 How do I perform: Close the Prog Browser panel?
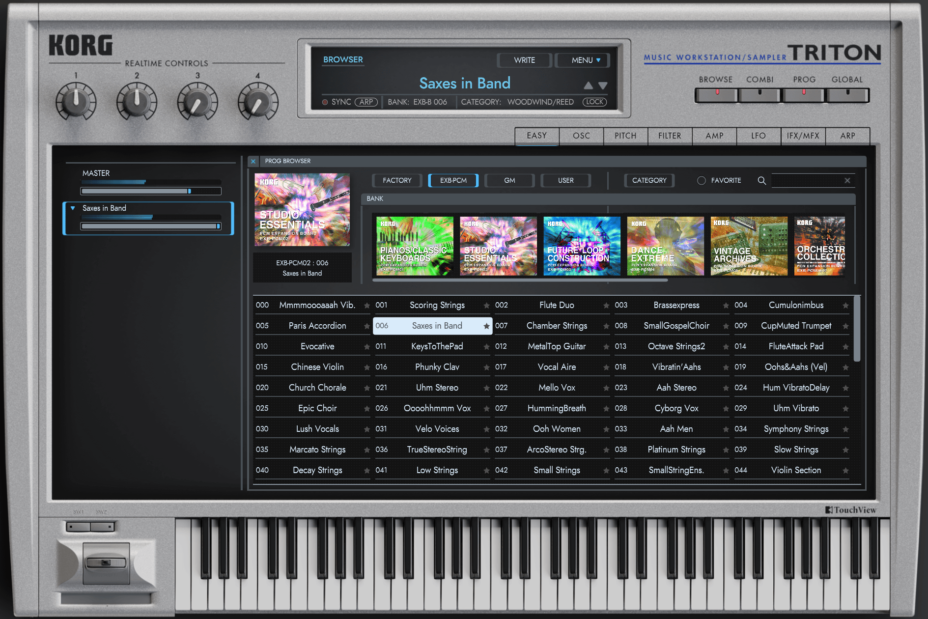253,161
